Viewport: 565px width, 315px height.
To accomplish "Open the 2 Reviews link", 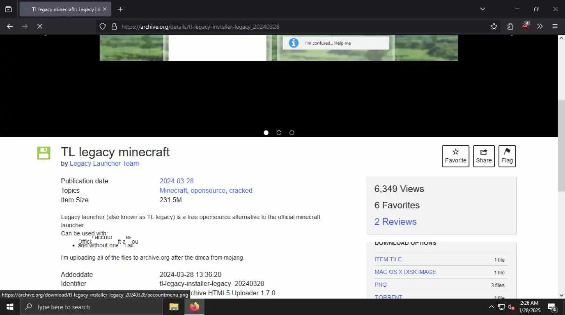I will (x=395, y=221).
